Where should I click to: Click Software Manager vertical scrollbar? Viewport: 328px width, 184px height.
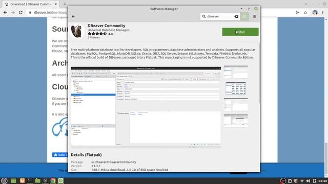[x=259, y=73]
